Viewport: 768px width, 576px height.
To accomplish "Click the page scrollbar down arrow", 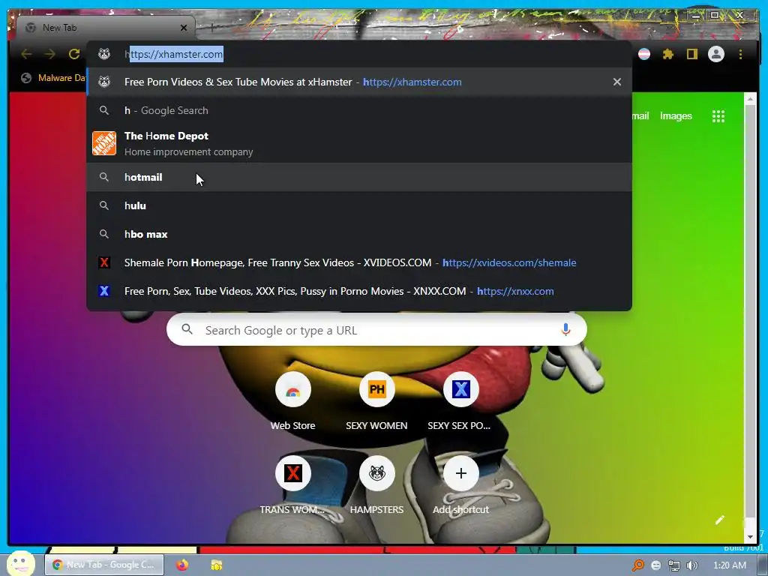I will 750,537.
